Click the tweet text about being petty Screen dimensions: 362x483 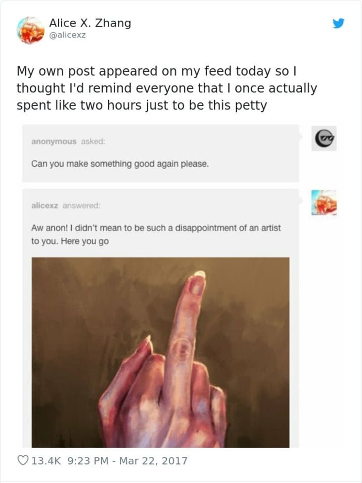click(167, 88)
